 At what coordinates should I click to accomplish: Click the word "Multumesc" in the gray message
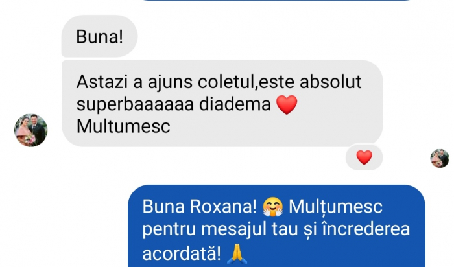pyautogui.click(x=123, y=127)
